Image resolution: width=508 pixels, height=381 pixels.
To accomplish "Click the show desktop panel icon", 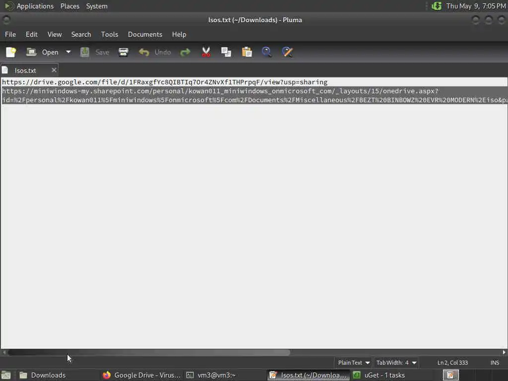I will click(6, 375).
